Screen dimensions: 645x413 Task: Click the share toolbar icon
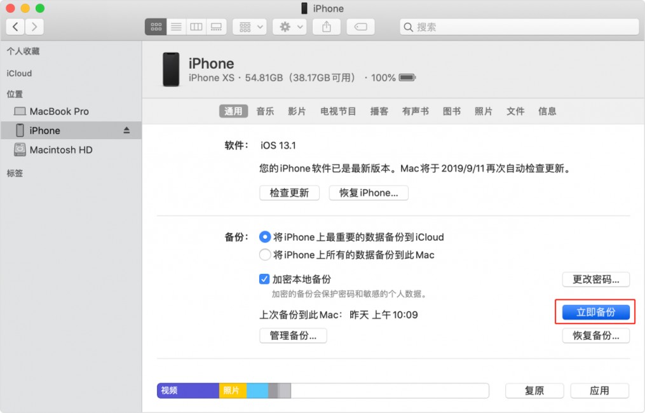click(x=327, y=27)
